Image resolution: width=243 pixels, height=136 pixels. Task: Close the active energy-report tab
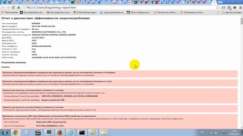pos(214,2)
